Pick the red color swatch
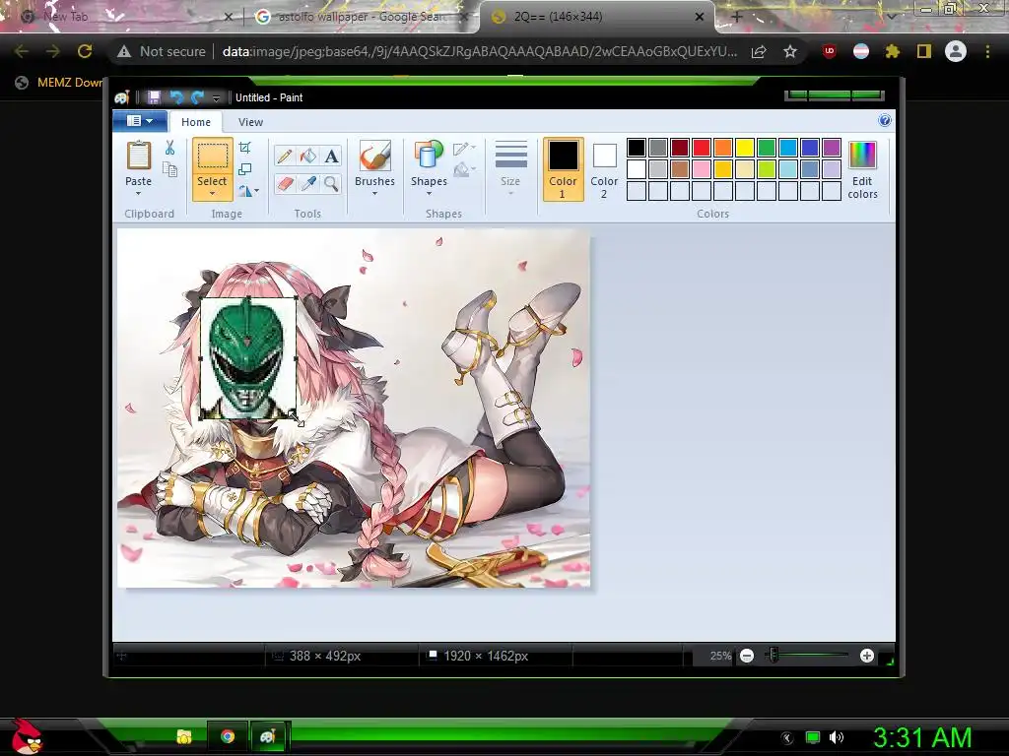 pyautogui.click(x=702, y=148)
